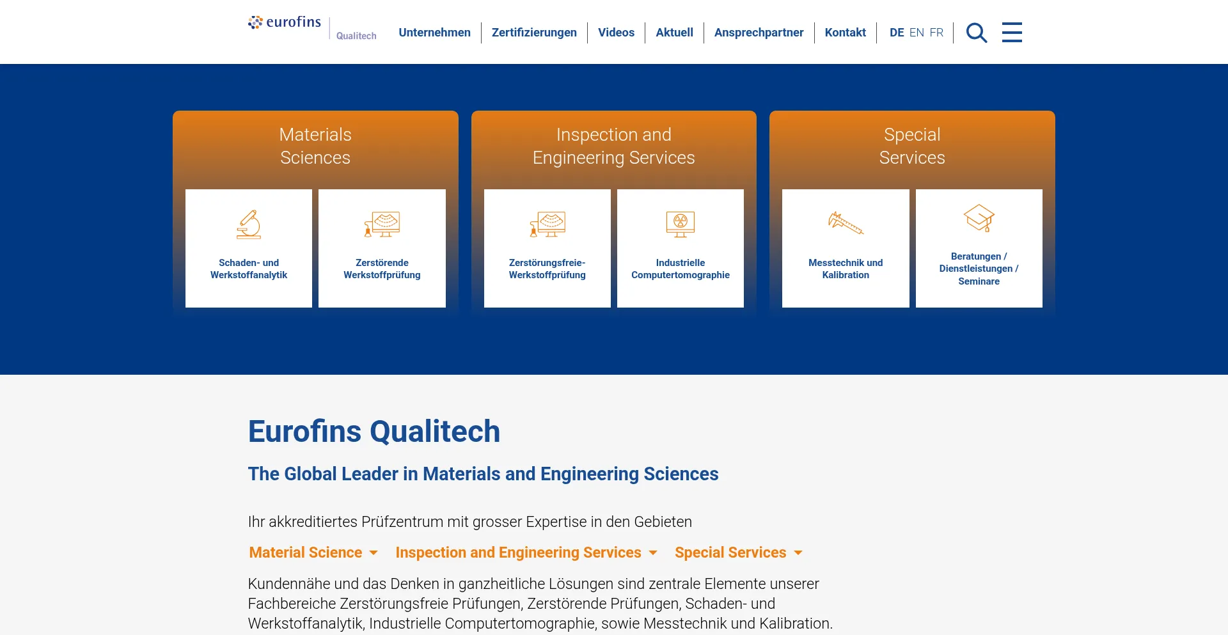Open Messtechnik und Kalibration tile label

click(x=846, y=269)
